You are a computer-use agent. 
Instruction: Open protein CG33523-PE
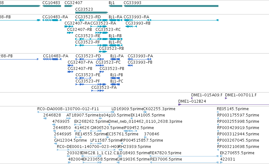83,78
